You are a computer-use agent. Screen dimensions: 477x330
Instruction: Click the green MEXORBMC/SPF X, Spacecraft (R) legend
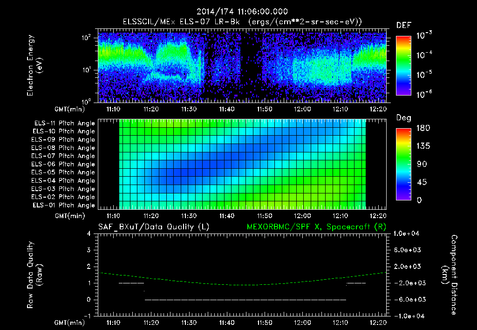pos(316,227)
